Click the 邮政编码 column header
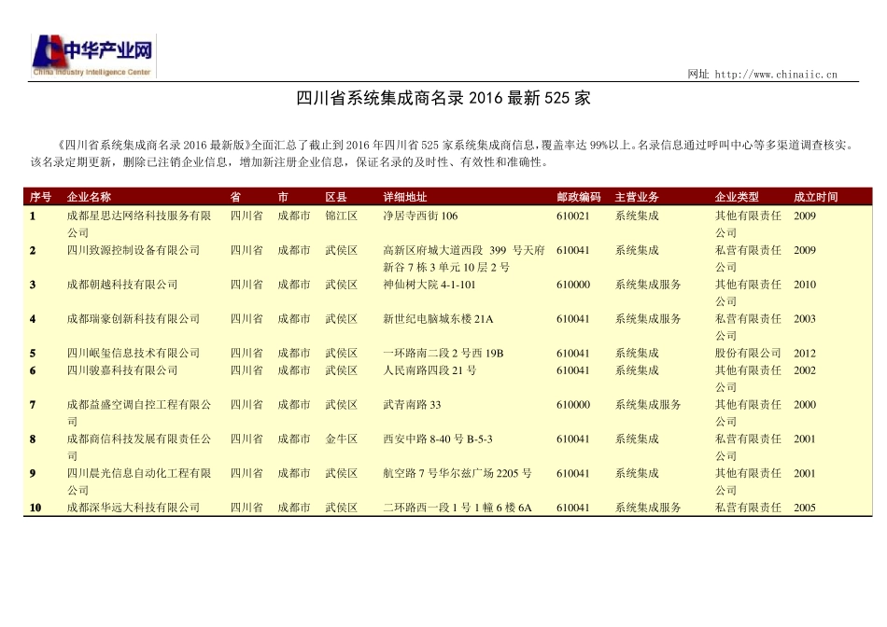Image resolution: width=887 pixels, height=627 pixels. click(x=579, y=197)
